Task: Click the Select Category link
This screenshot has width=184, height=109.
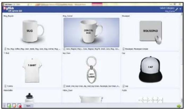Action: click(167, 8)
